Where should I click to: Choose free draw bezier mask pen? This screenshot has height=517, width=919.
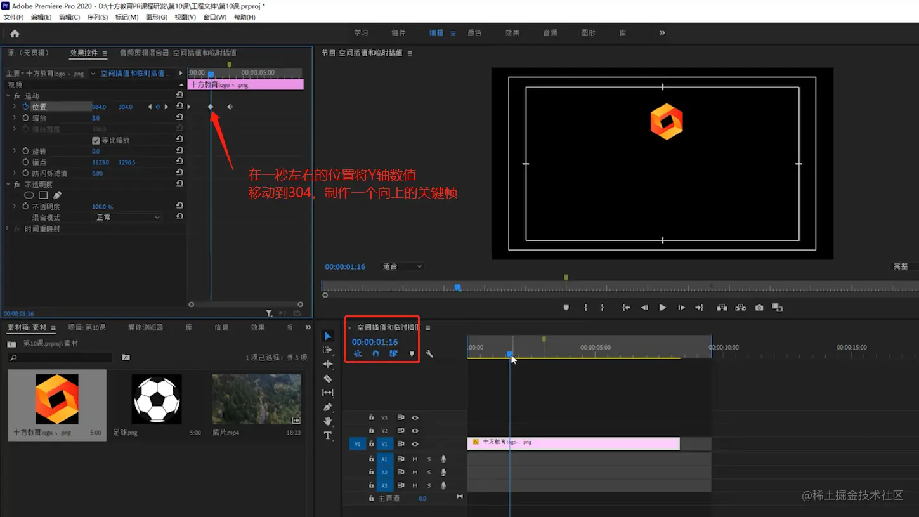coord(57,195)
